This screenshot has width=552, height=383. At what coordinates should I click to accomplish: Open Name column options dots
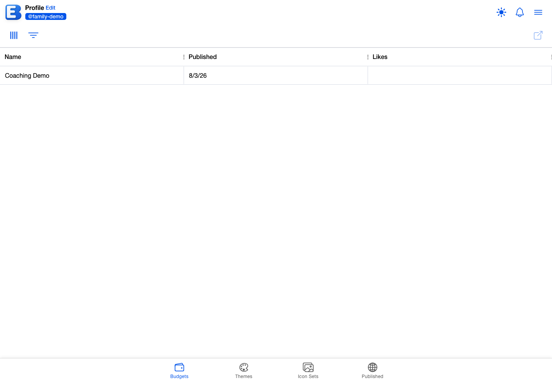click(x=184, y=57)
